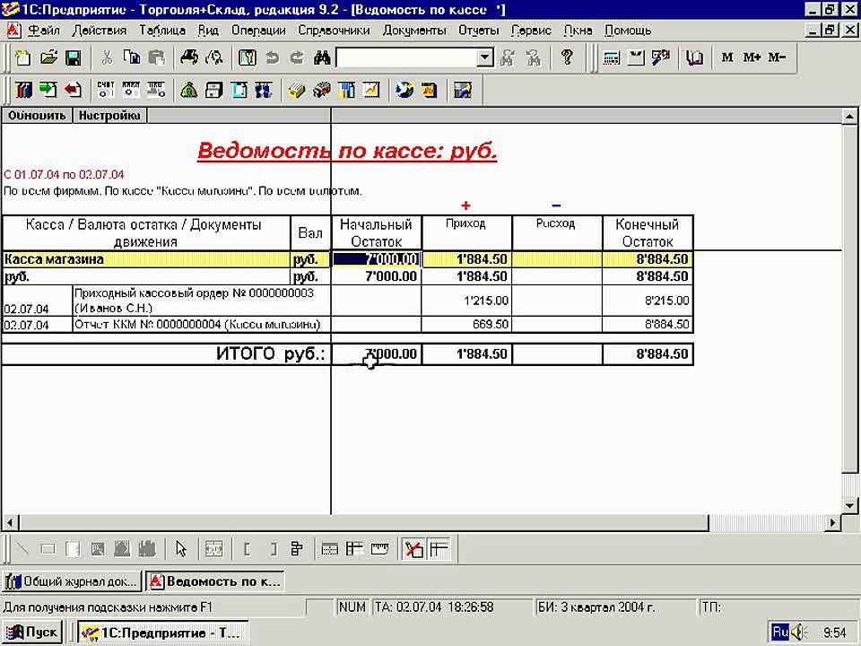Image resolution: width=861 pixels, height=646 pixels.
Task: Click the cash register drawer icon
Action: 213,90
